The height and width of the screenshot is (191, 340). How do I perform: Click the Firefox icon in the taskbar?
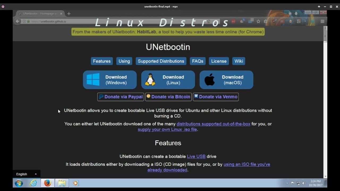tap(48, 183)
